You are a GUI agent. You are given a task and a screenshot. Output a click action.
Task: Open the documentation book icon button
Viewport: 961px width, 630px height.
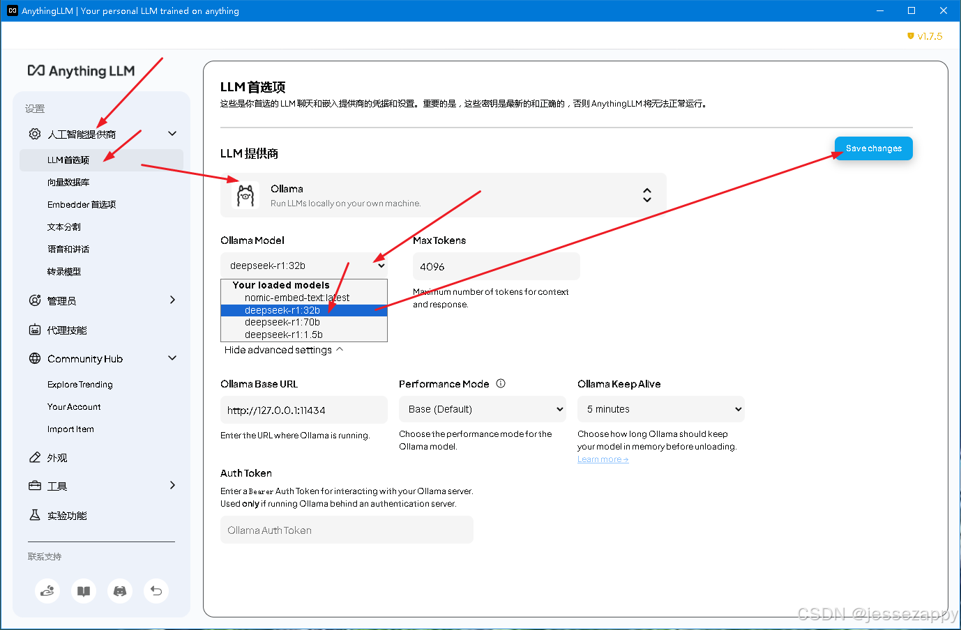[84, 591]
